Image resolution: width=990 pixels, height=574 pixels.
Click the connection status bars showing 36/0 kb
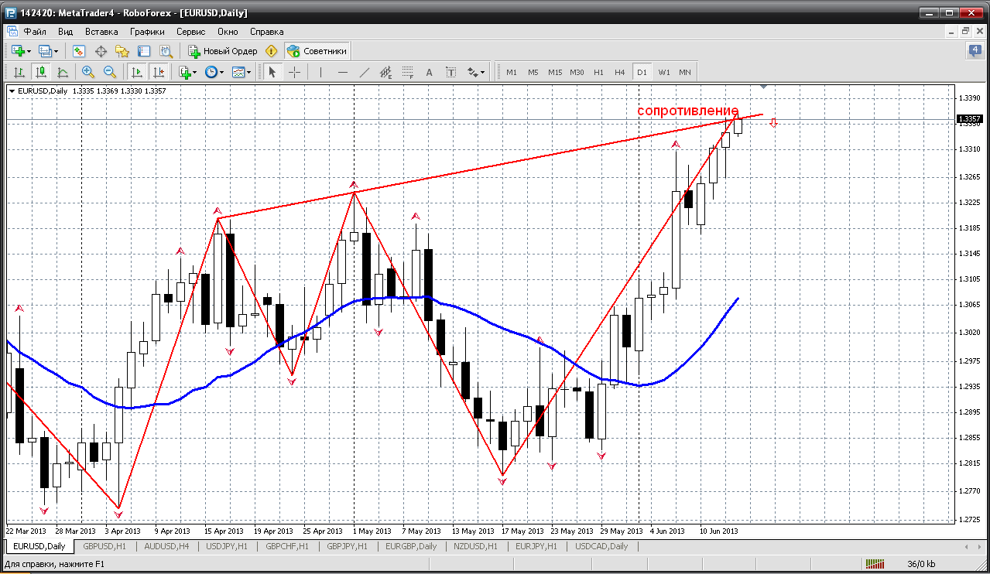click(875, 564)
